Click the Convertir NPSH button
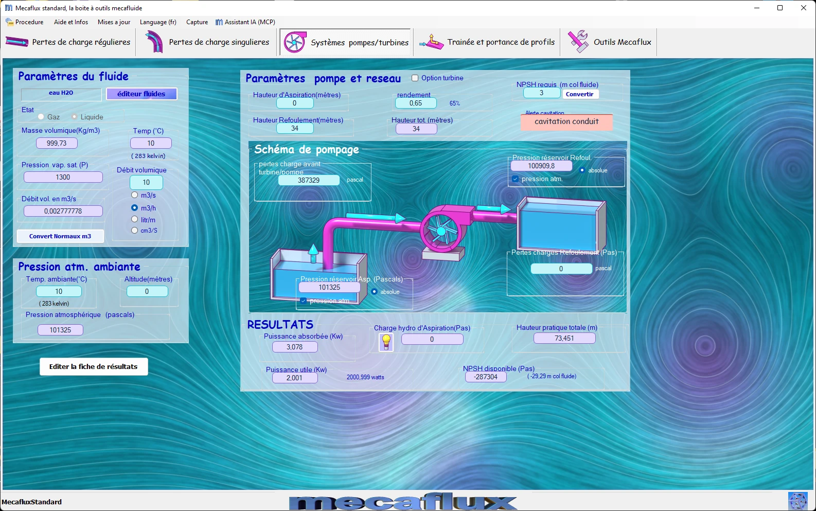Screen dimensions: 816x511 tap(580, 94)
